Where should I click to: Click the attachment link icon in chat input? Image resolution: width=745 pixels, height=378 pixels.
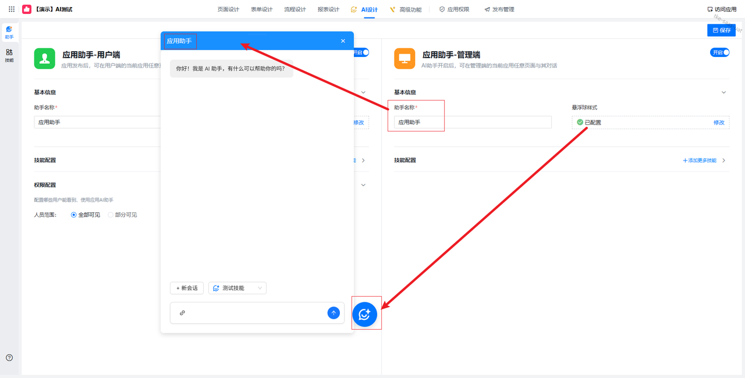point(182,313)
